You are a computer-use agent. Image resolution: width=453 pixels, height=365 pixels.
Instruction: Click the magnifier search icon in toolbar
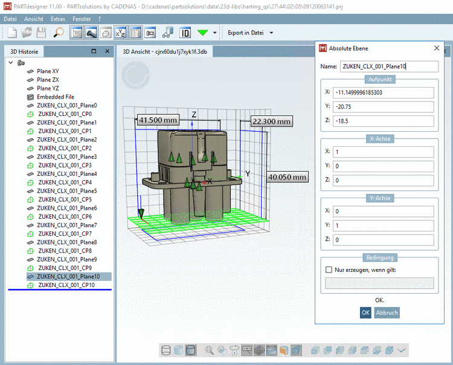59,33
